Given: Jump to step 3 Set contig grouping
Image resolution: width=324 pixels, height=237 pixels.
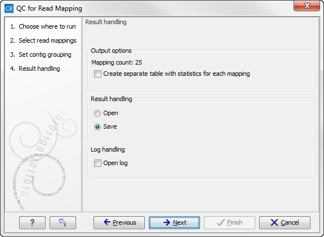Looking at the screenshot, I should point(41,54).
